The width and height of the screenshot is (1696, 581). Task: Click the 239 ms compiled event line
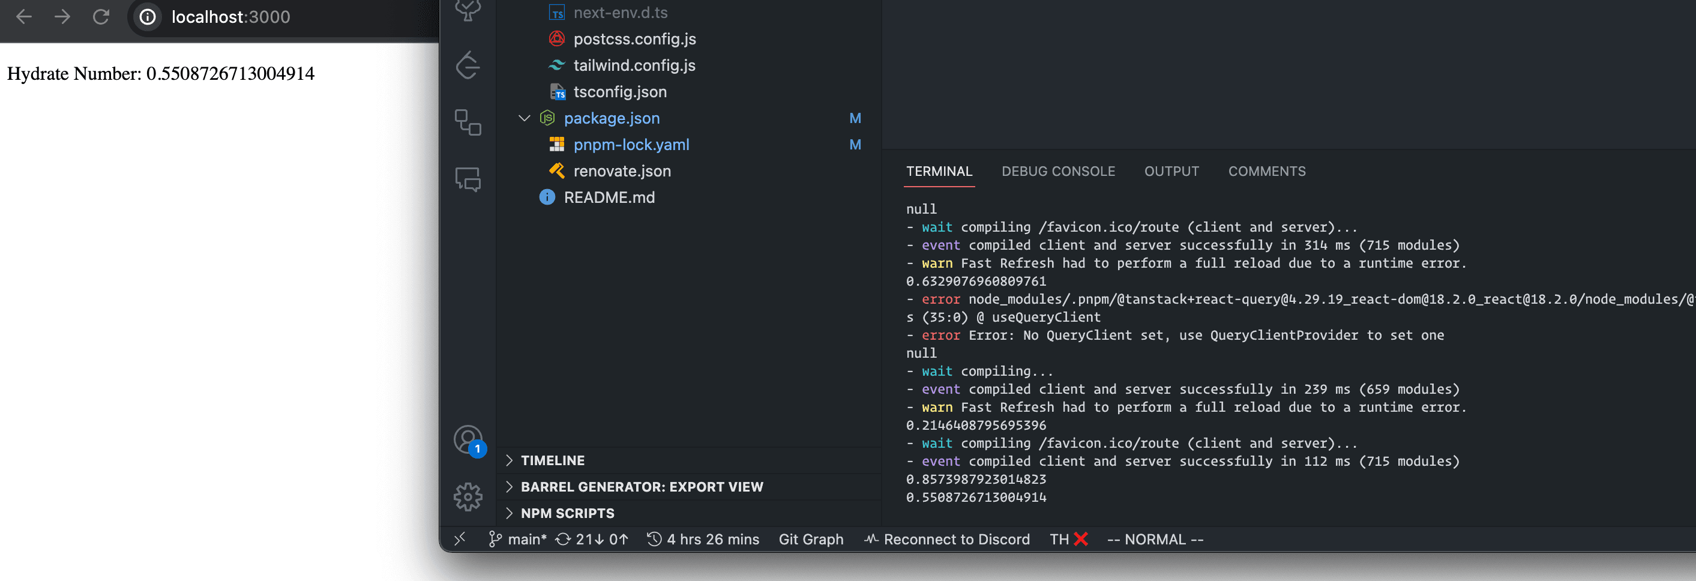[1183, 389]
